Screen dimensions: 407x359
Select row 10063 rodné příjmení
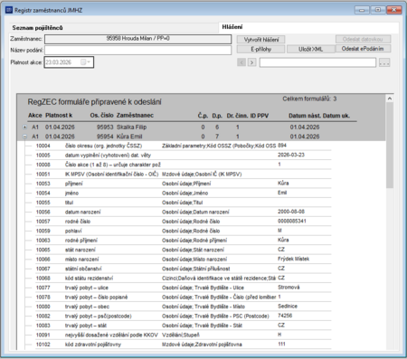(x=184, y=241)
